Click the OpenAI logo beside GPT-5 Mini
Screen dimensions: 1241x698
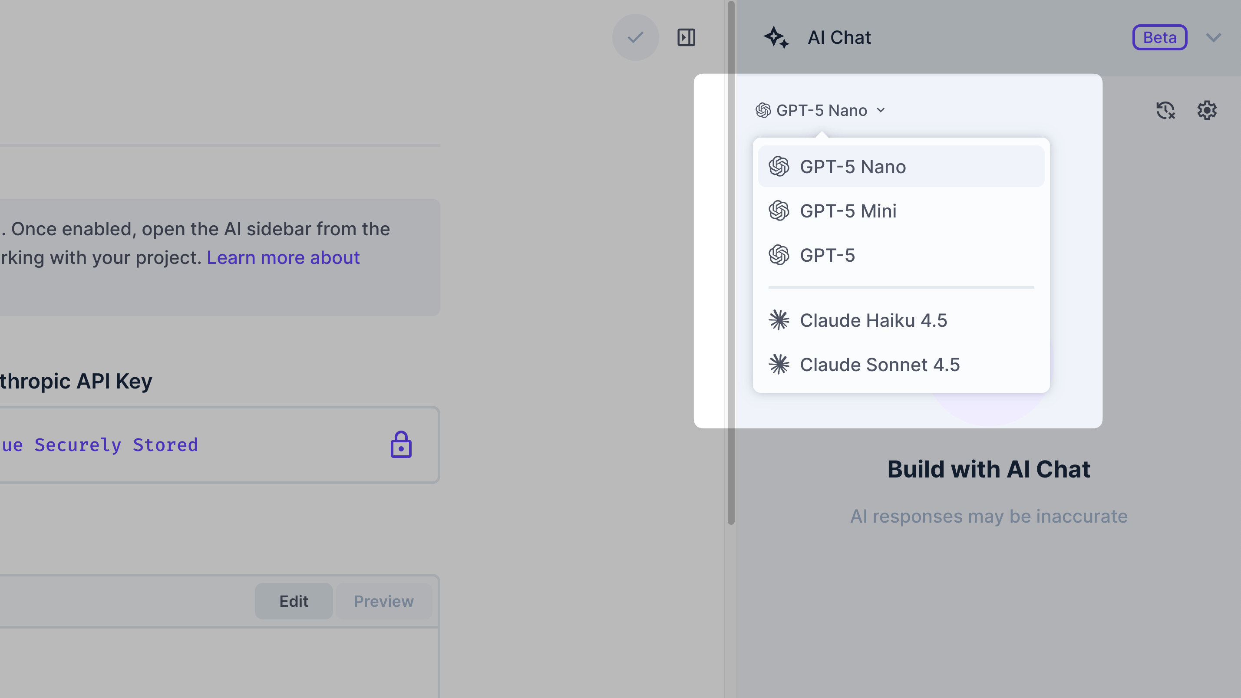click(779, 211)
